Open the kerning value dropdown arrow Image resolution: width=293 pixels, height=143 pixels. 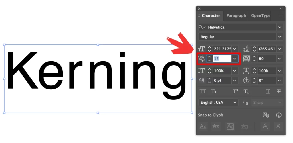tap(235, 59)
